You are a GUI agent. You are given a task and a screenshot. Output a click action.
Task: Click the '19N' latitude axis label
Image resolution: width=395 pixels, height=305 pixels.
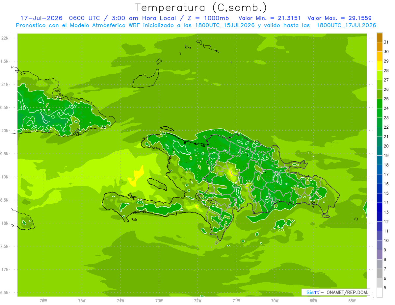(5, 177)
